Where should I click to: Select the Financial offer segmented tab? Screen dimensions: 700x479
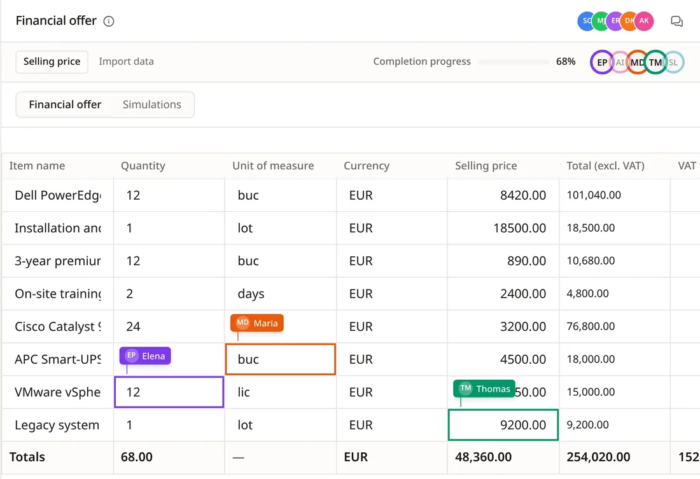point(65,104)
